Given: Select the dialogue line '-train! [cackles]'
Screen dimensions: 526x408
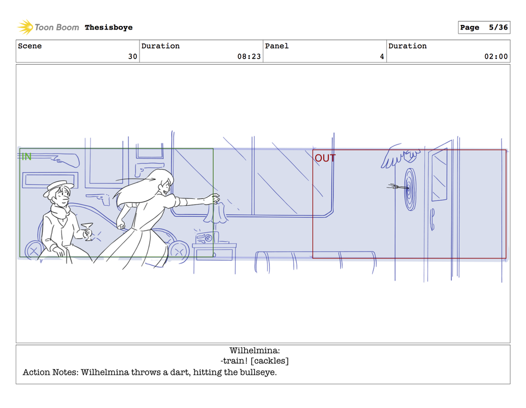Looking at the screenshot, I should (x=255, y=361).
